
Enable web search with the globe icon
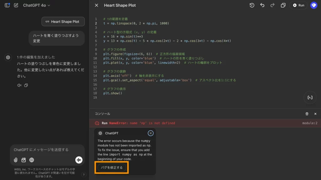[x=32, y=160]
